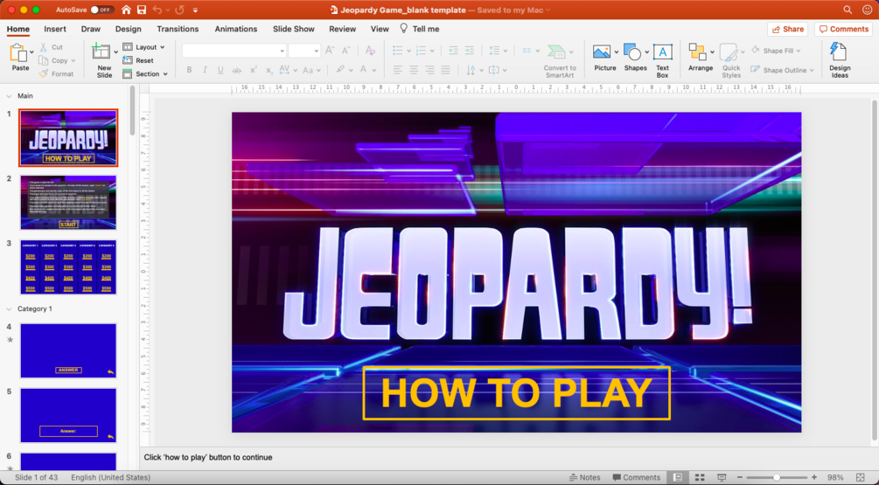Open Customize Quick Access Toolbar dropdown
This screenshot has width=879, height=485.
196,10
